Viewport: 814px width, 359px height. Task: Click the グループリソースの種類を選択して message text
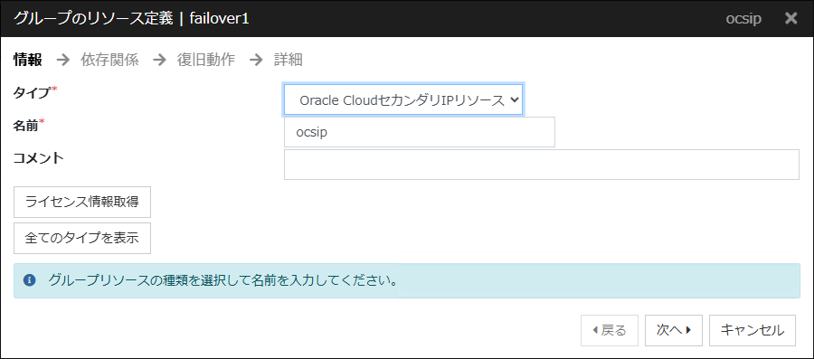(223, 280)
